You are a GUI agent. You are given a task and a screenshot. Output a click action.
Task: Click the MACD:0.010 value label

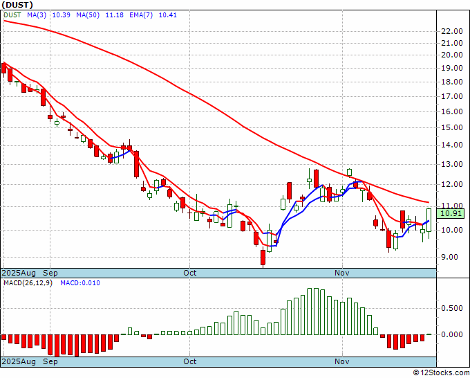(80, 283)
